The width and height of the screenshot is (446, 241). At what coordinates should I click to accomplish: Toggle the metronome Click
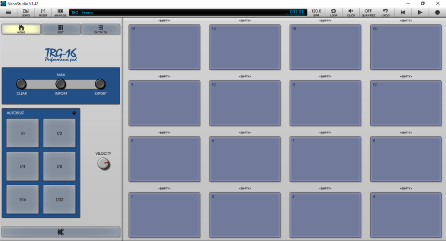coord(351,12)
